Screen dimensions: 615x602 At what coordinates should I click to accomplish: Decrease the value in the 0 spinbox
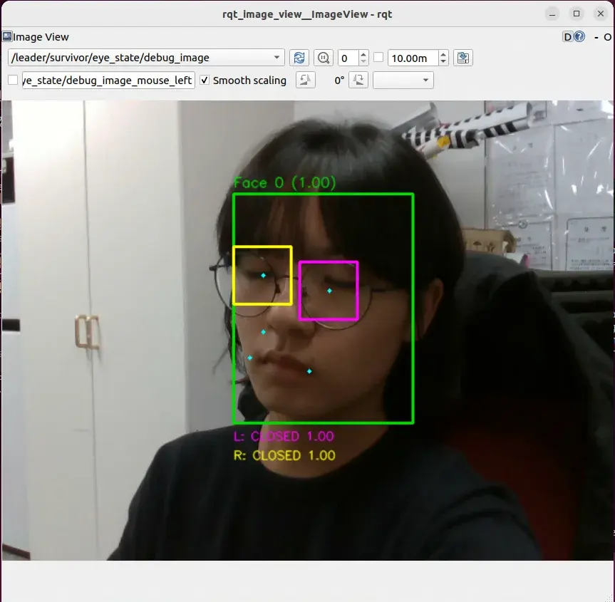363,62
